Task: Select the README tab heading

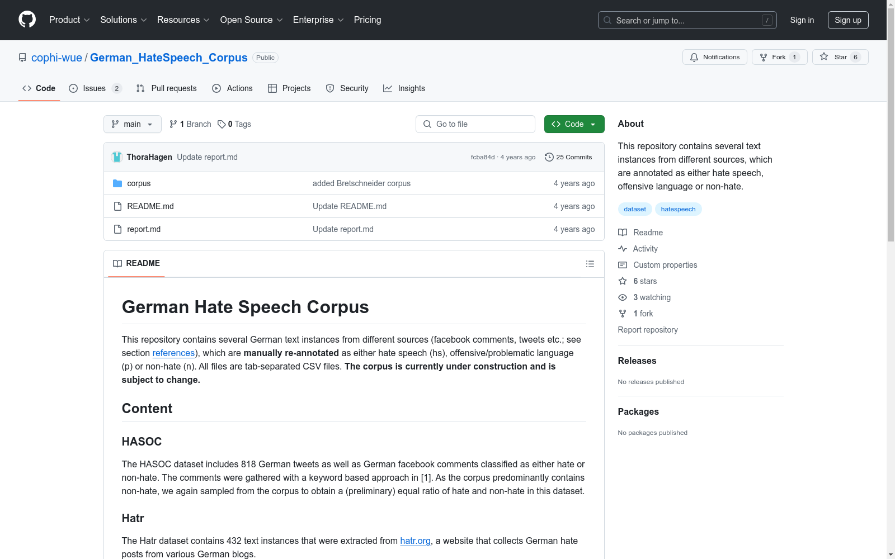Action: coord(136,263)
